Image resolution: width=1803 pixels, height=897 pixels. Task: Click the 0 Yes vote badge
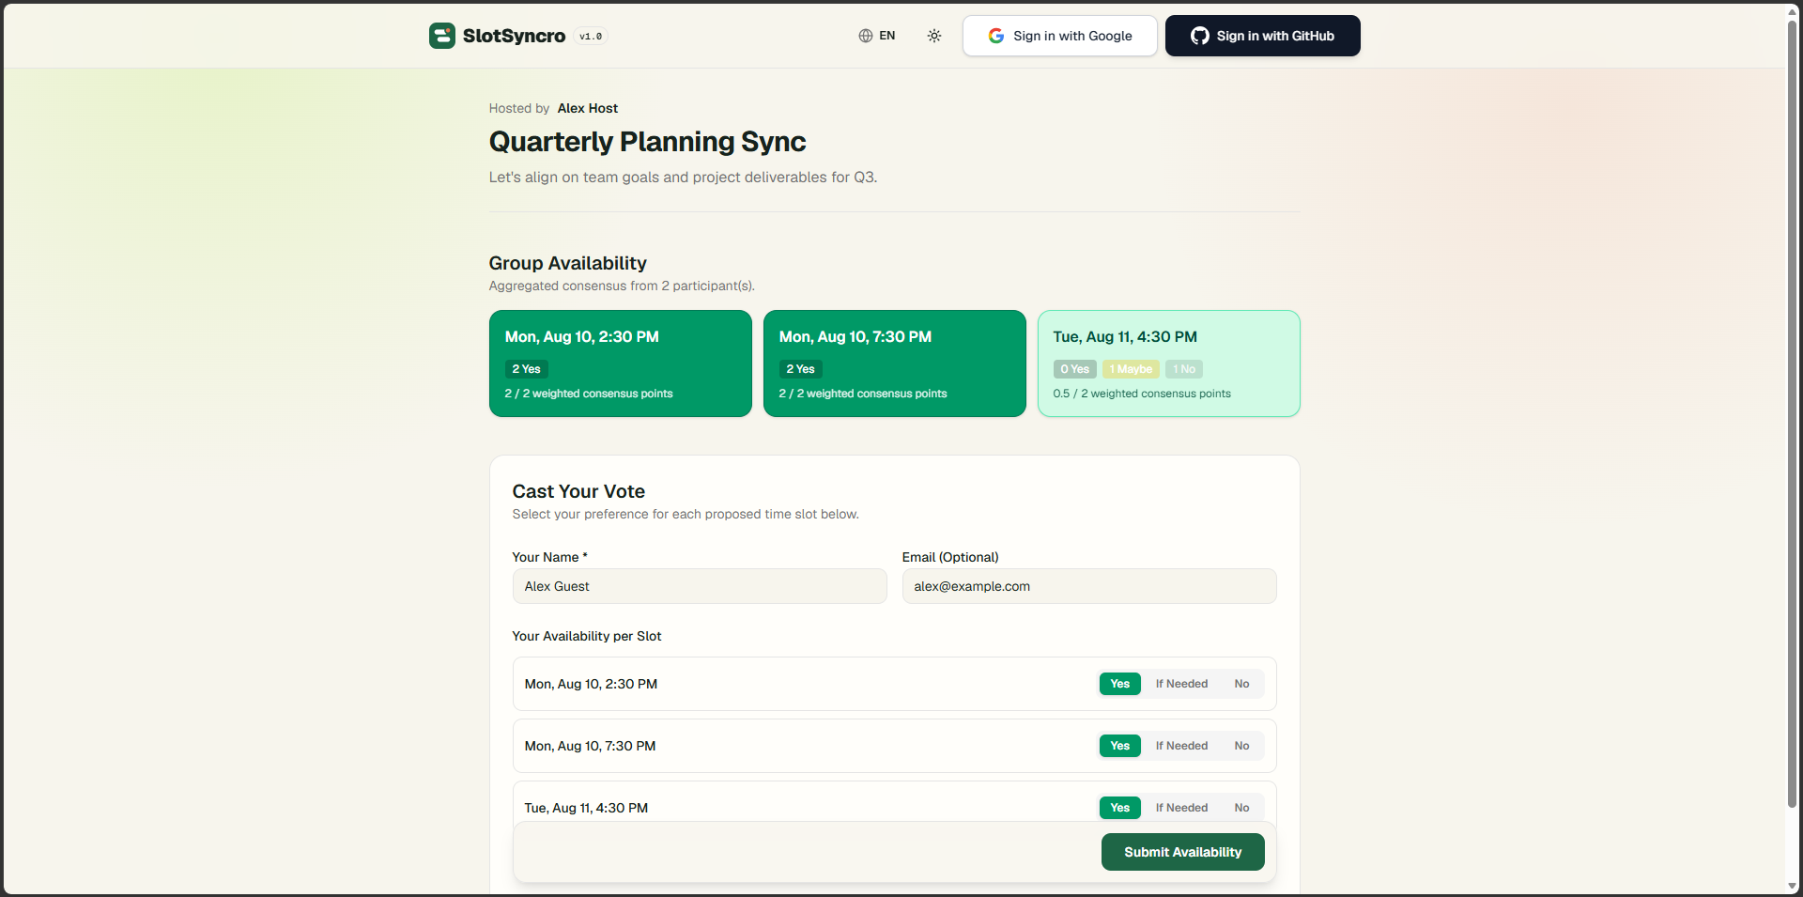tap(1075, 369)
